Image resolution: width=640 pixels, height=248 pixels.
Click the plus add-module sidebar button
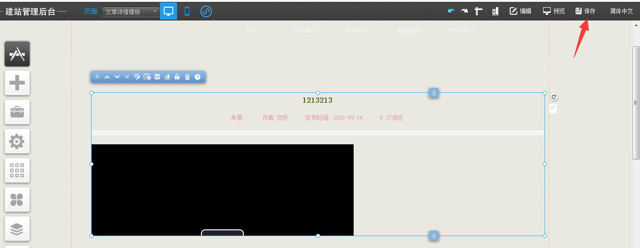pyautogui.click(x=17, y=83)
